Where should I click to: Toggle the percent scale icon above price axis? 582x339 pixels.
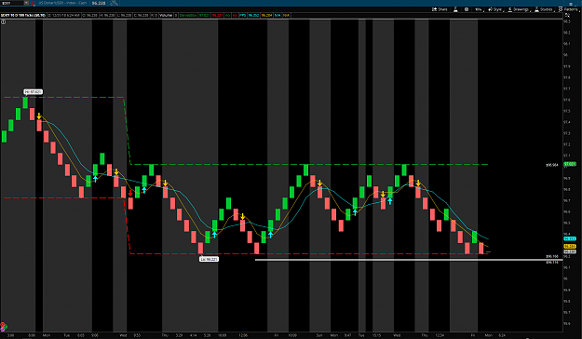(x=567, y=15)
